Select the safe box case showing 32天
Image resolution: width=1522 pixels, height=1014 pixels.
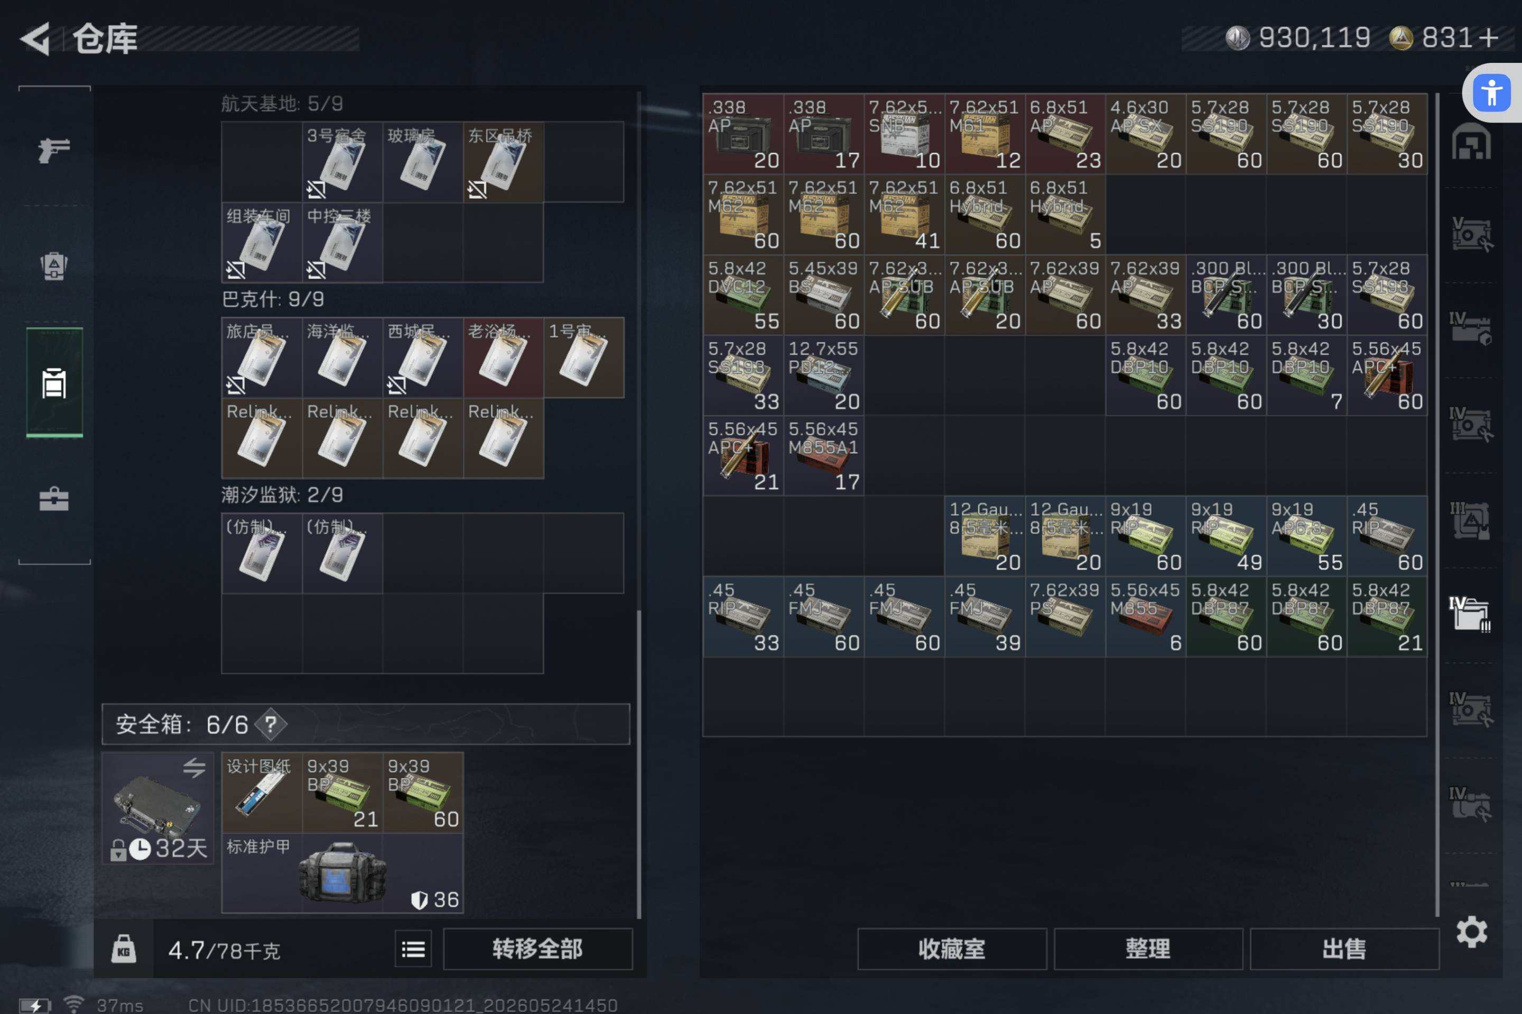point(158,808)
